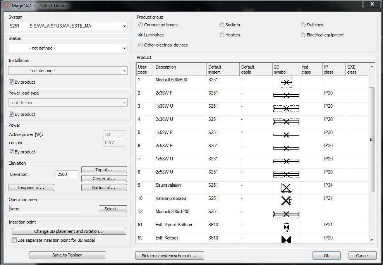Click the Center of... elevation button
The image size is (383, 265).
point(104,179)
